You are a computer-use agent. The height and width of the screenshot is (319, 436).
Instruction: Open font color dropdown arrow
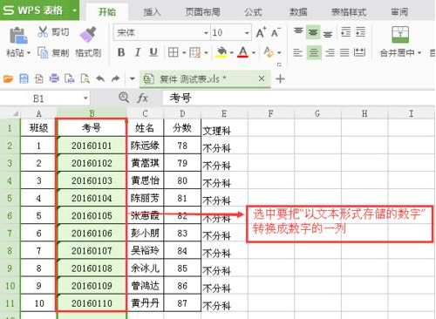(254, 53)
